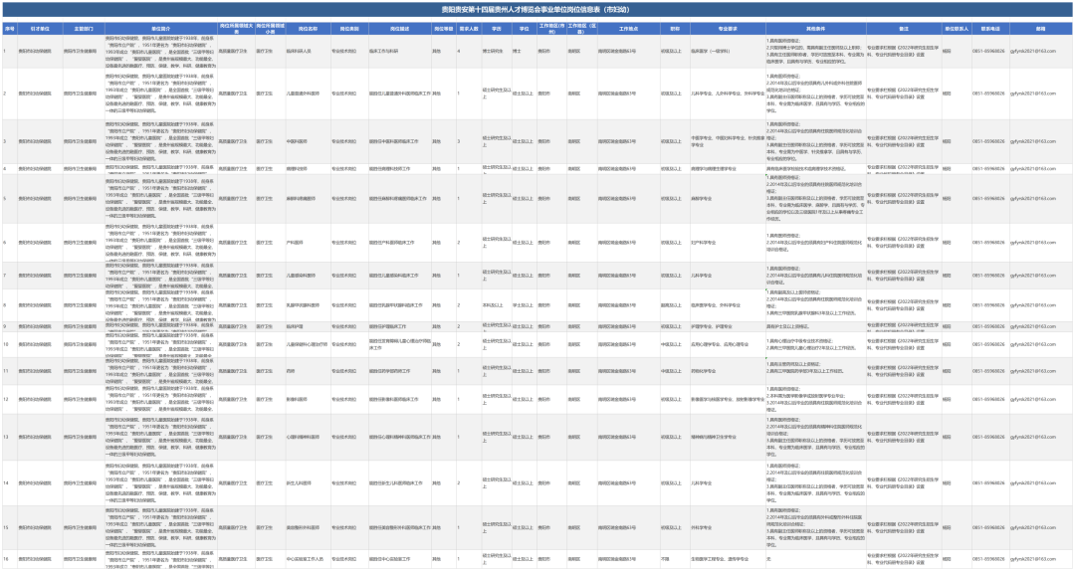The image size is (1075, 571).
Task: Select the 需求人数 column header
Action: click(x=469, y=29)
